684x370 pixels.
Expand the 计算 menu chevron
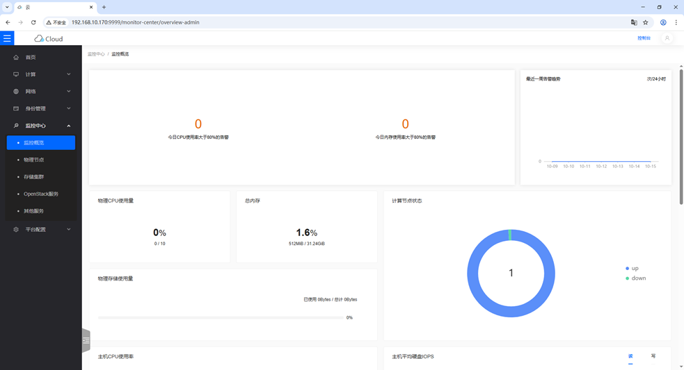point(68,74)
